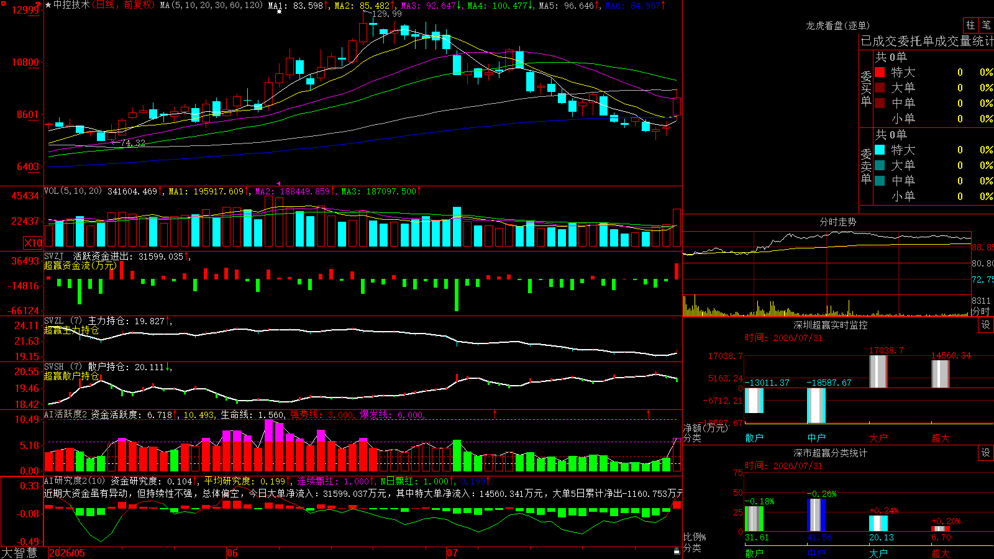Click the -18587.67 中户 bar in 实时监控
This screenshot has height=559, width=994.
point(816,406)
